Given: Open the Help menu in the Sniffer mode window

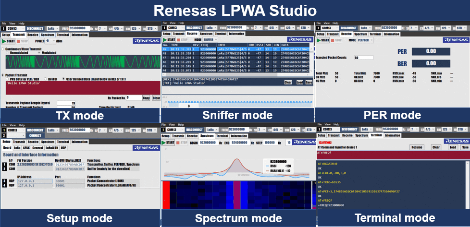Looking at the screenshot, I should pos(181,23).
